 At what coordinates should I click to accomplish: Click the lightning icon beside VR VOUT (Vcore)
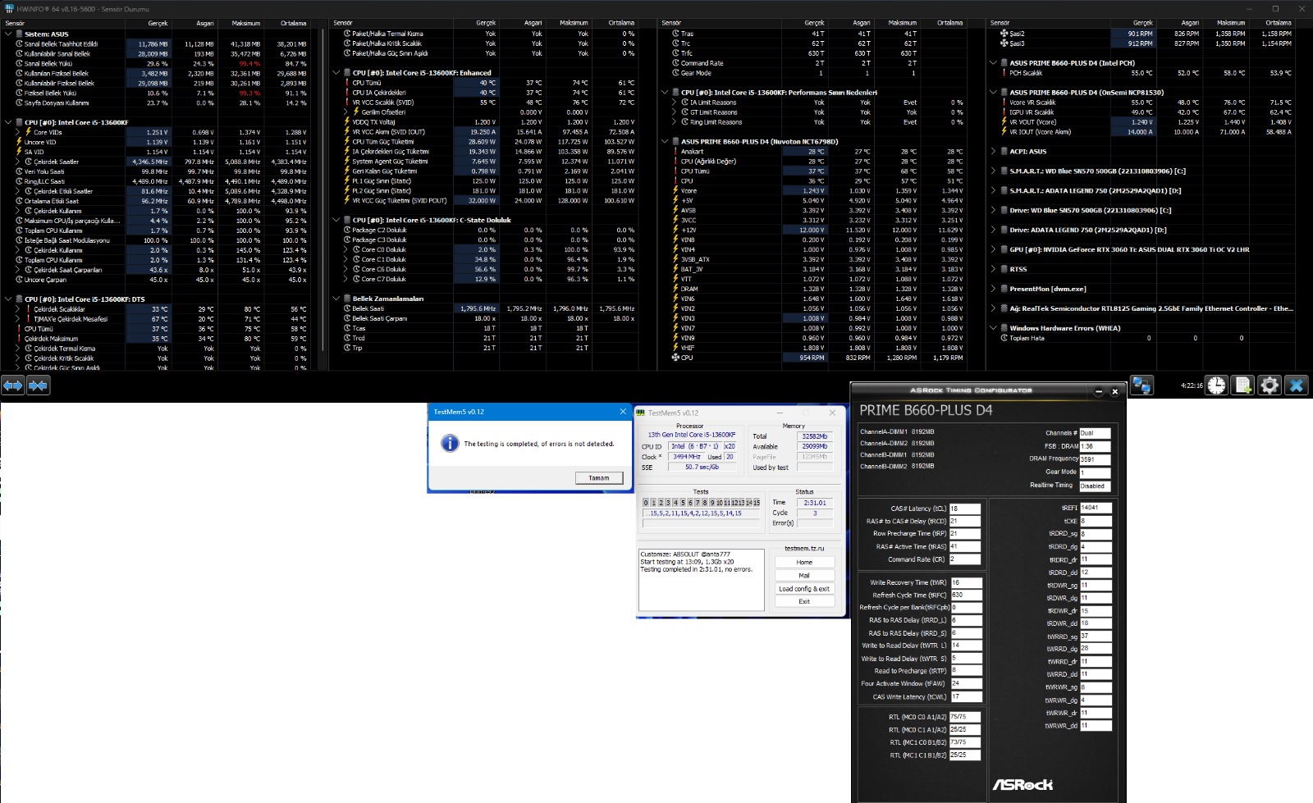tap(1004, 122)
